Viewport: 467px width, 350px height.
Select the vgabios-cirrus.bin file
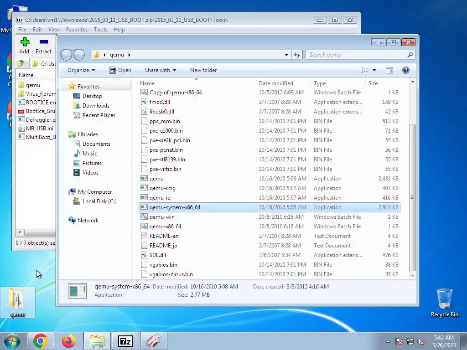(x=269, y=274)
